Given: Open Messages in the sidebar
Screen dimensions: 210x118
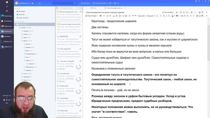Looking at the screenshot, I should pyautogui.click(x=22, y=11).
